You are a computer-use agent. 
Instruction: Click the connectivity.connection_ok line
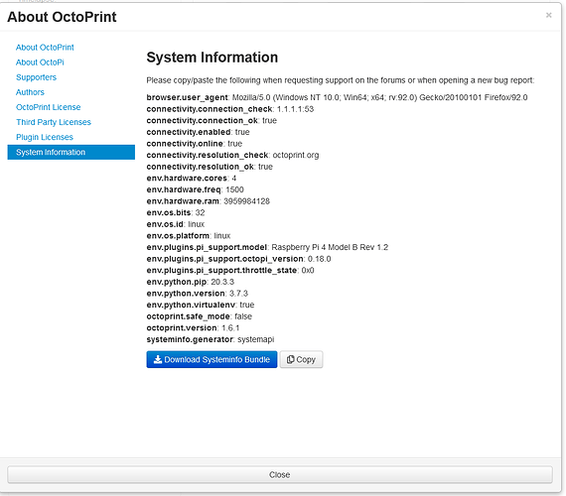[x=212, y=120]
